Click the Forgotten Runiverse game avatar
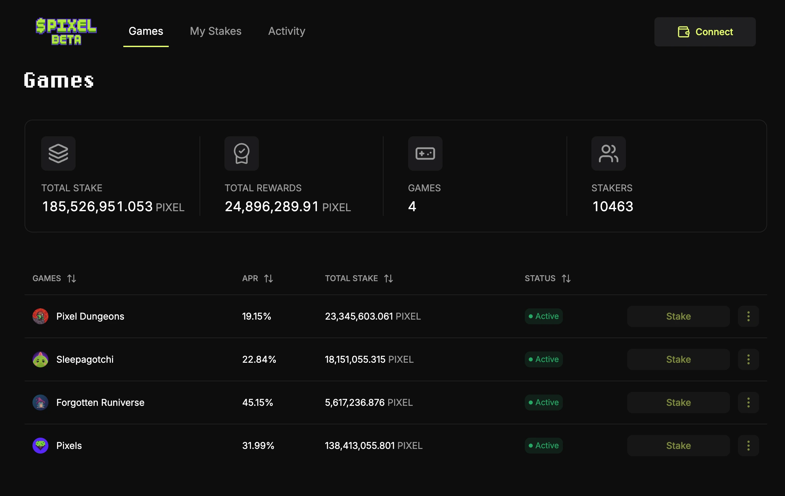 tap(40, 403)
